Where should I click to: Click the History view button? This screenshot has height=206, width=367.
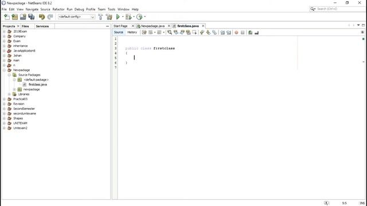[x=132, y=33]
